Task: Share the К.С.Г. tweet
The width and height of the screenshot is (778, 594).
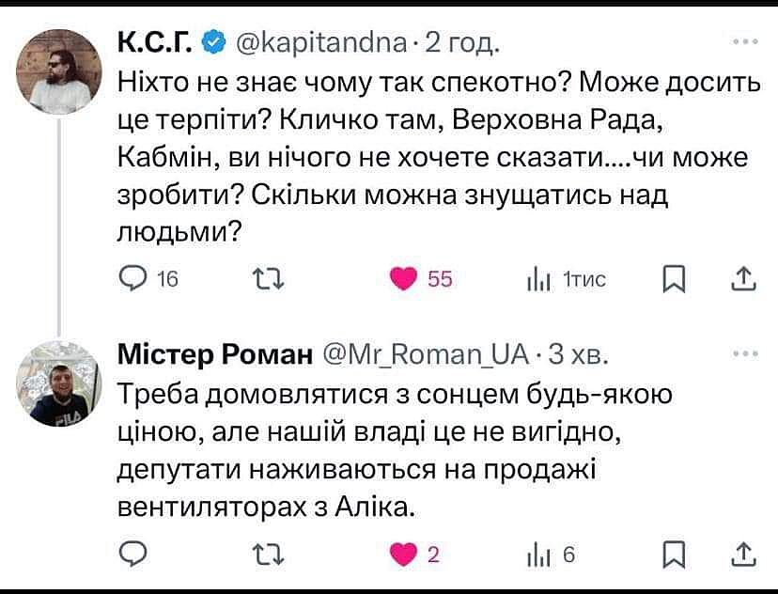Action: (743, 279)
